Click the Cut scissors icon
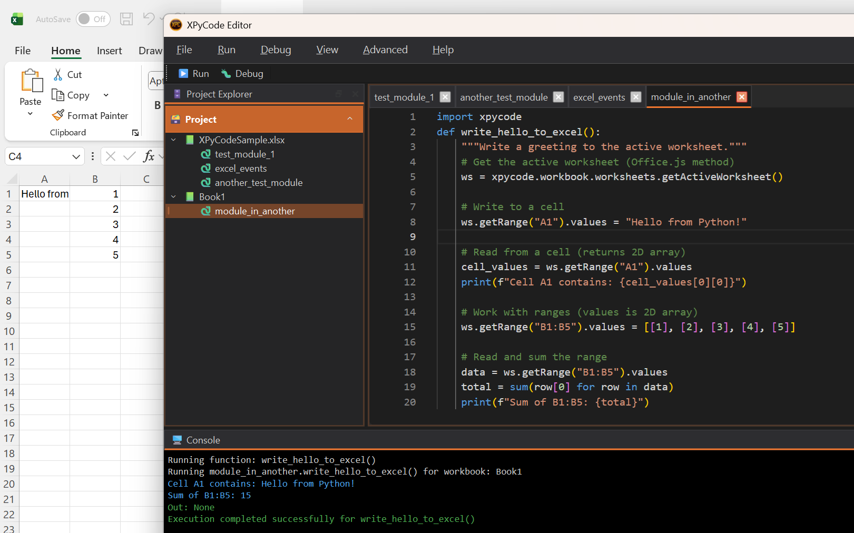Viewport: 854px width, 533px height. (x=58, y=75)
